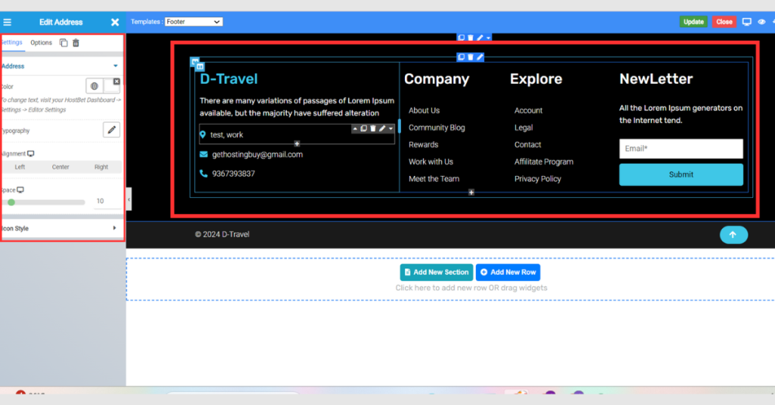775x405 pixels.
Task: Click the phone icon beside 9367393837
Action: [x=204, y=174]
